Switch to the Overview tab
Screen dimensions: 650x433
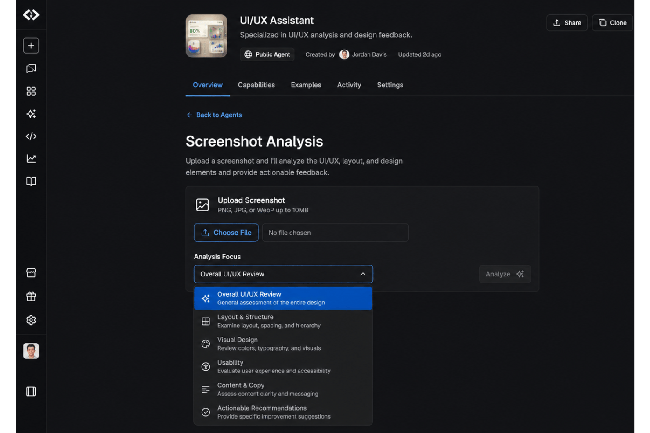point(208,85)
